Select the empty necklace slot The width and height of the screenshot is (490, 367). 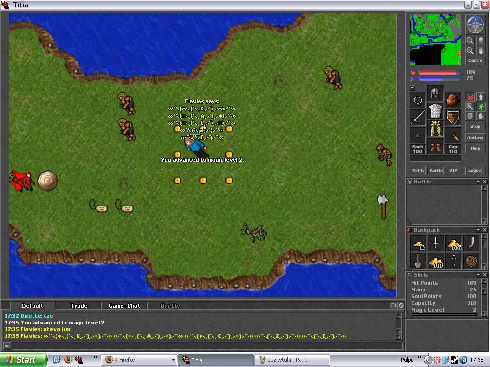(417, 100)
